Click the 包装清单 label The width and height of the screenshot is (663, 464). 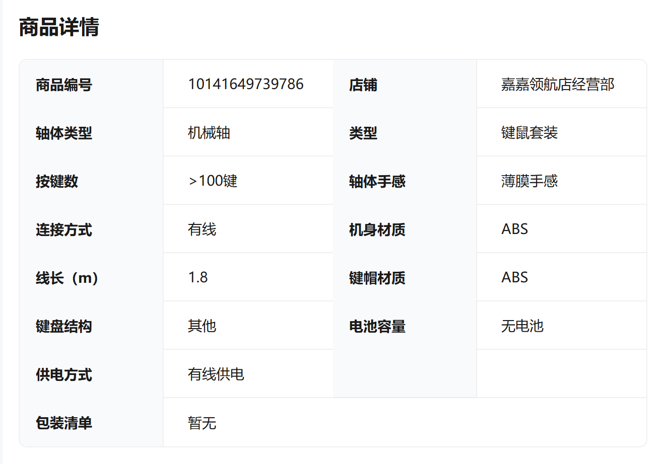64,423
